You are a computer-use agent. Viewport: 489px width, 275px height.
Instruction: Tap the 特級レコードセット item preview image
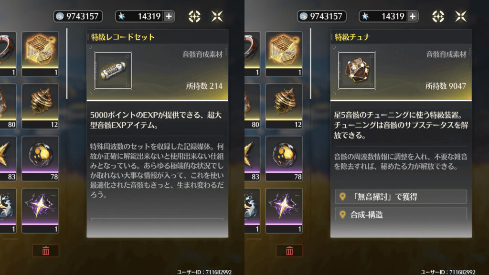pyautogui.click(x=113, y=71)
